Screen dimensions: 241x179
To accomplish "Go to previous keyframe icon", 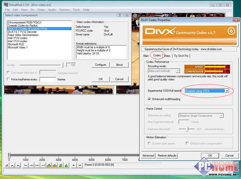I will point(49,165).
